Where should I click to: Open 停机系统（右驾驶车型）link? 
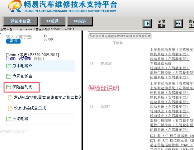pos(170,93)
